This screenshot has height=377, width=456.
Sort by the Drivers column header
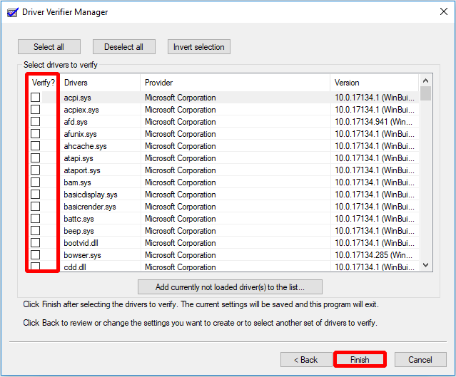100,83
